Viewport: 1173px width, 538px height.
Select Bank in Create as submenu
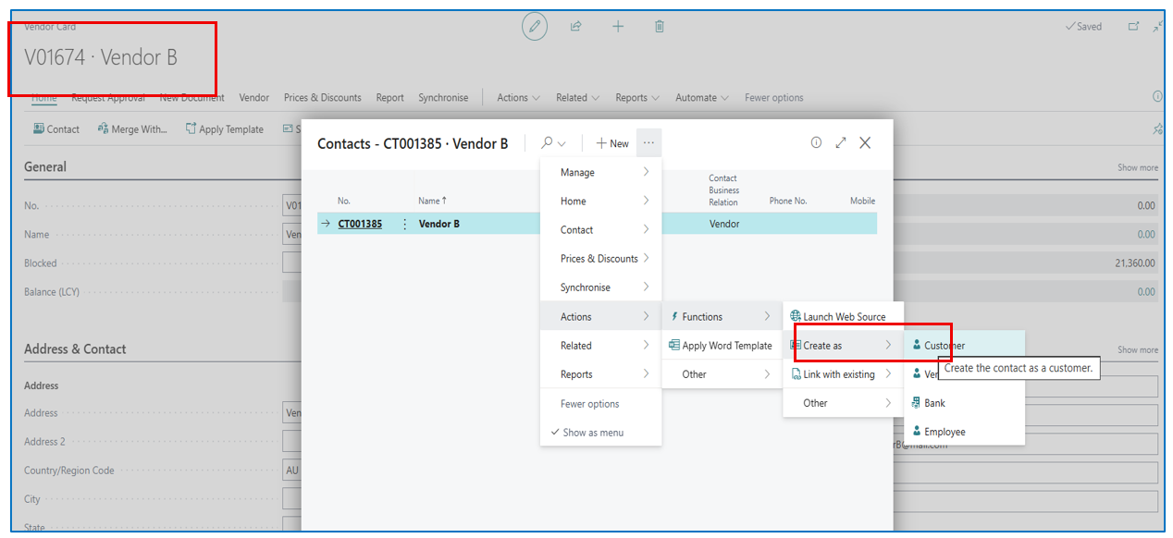click(x=934, y=403)
